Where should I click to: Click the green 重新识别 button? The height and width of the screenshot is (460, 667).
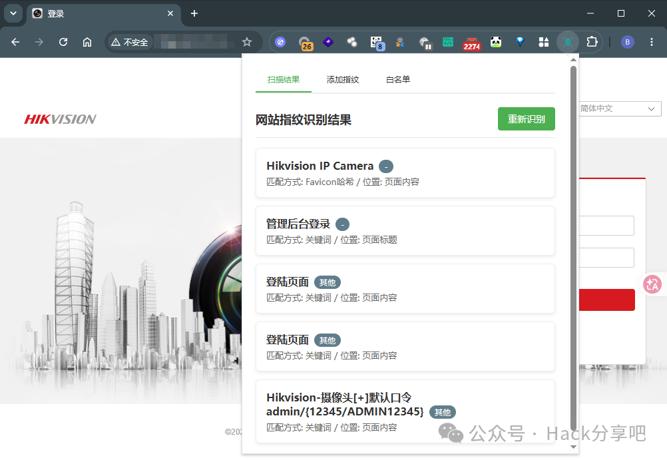coord(526,118)
